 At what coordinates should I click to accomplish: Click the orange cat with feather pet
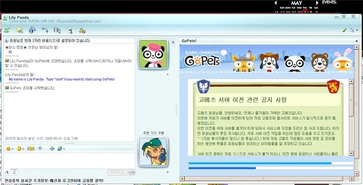pos(243,62)
